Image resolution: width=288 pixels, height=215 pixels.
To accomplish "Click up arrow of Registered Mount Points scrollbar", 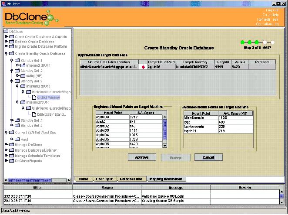I will [x=165, y=117].
